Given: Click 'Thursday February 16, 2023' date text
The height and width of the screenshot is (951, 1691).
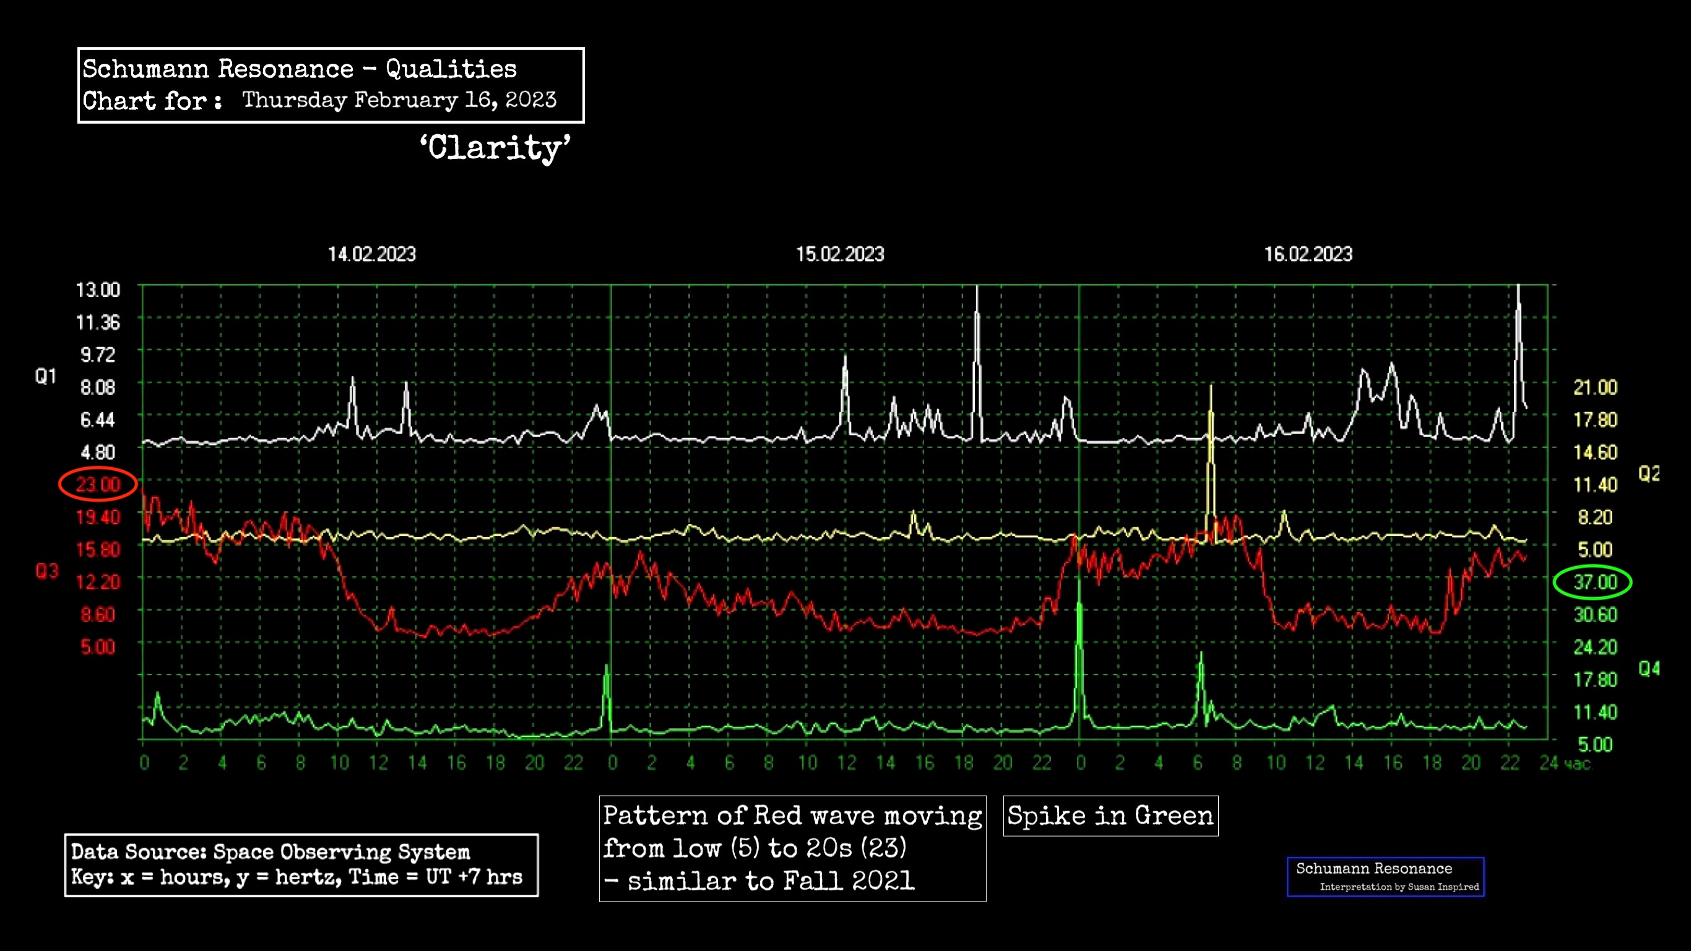Looking at the screenshot, I should tap(399, 100).
